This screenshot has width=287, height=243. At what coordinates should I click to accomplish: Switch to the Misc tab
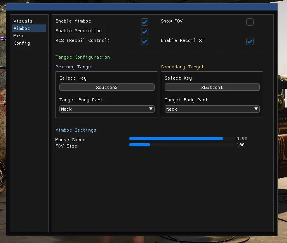tap(19, 36)
